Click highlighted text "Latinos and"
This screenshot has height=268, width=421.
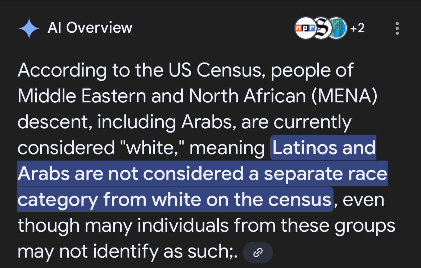[x=323, y=148]
